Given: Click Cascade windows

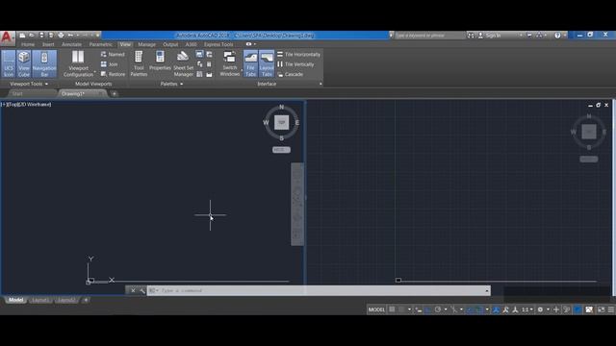Looking at the screenshot, I should 291,74.
